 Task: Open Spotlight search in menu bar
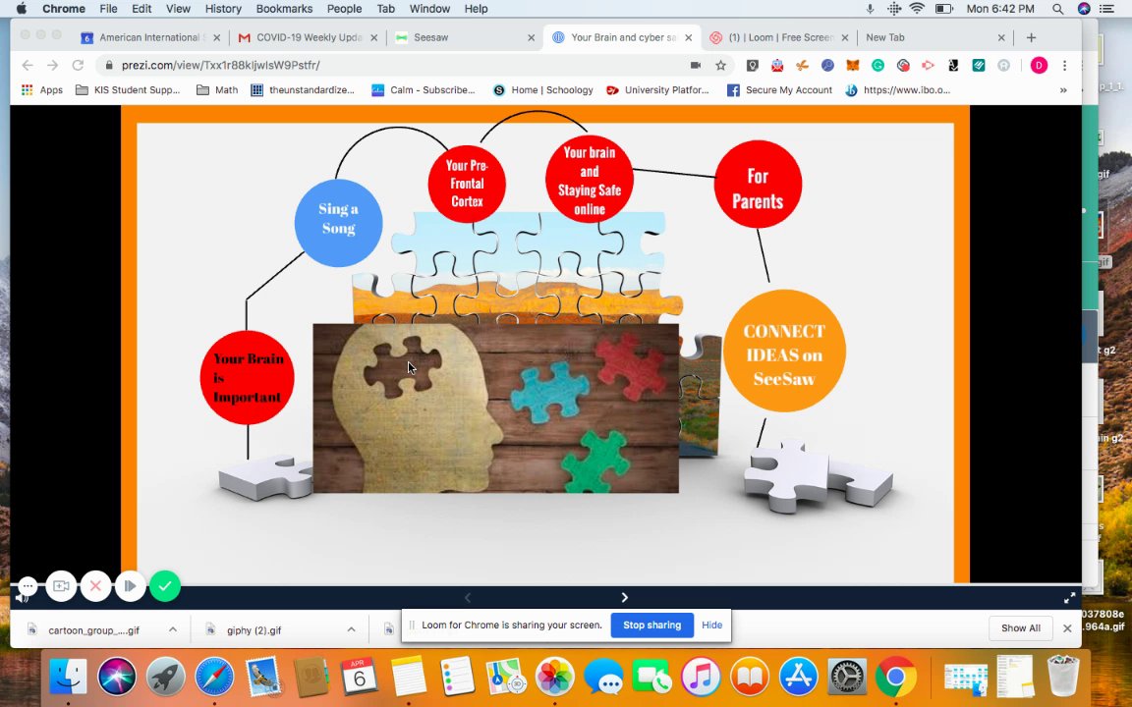click(1057, 9)
